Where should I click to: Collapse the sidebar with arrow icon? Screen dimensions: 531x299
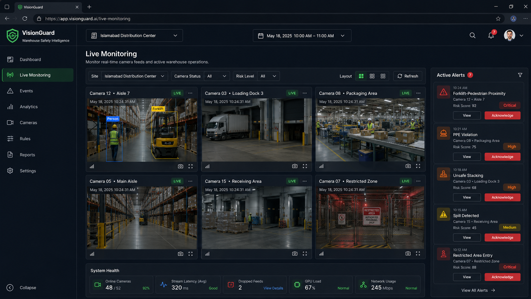[10, 288]
